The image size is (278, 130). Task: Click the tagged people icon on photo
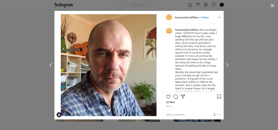point(59,115)
